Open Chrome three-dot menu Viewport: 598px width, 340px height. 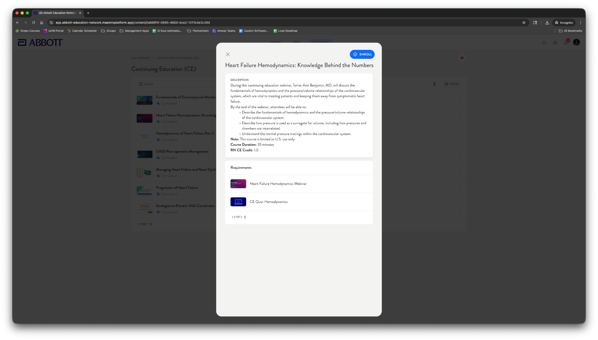coord(580,22)
